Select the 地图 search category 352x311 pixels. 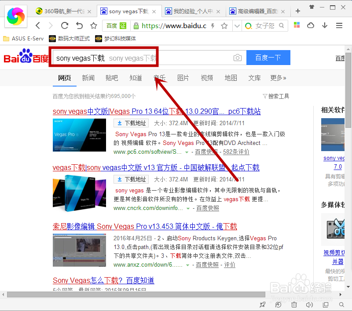click(231, 78)
